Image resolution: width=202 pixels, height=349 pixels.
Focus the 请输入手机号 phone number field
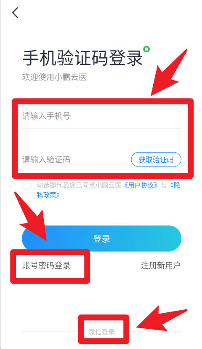coord(101,116)
